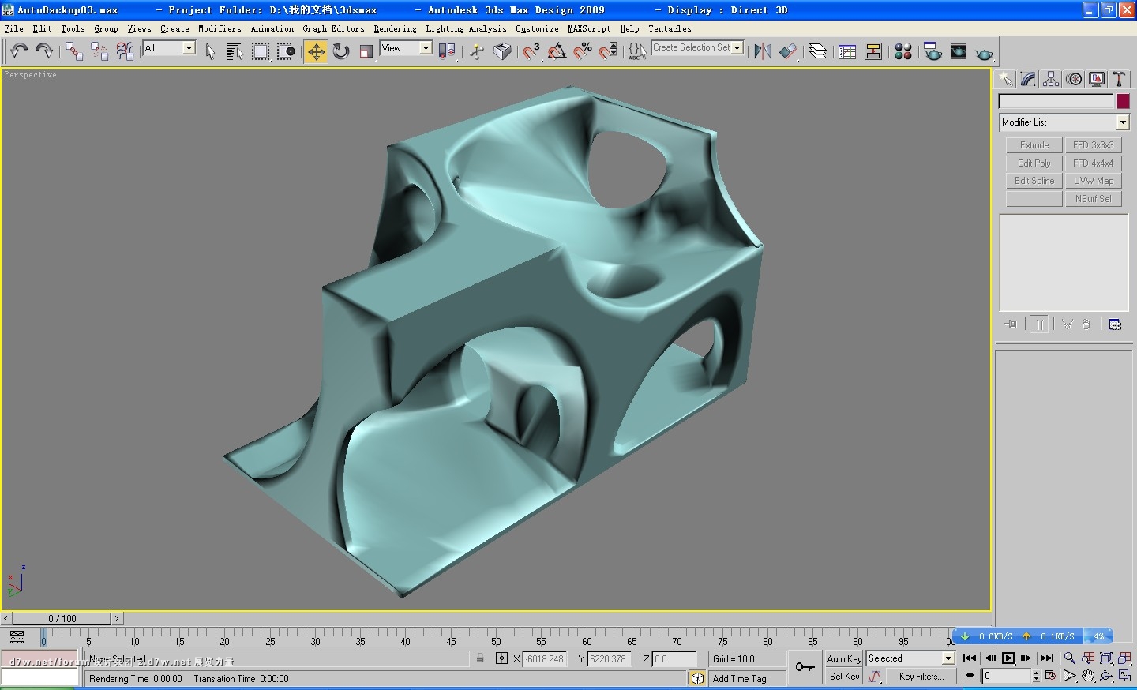
Task: Click the FFD 4x4x4 button
Action: pyautogui.click(x=1094, y=163)
